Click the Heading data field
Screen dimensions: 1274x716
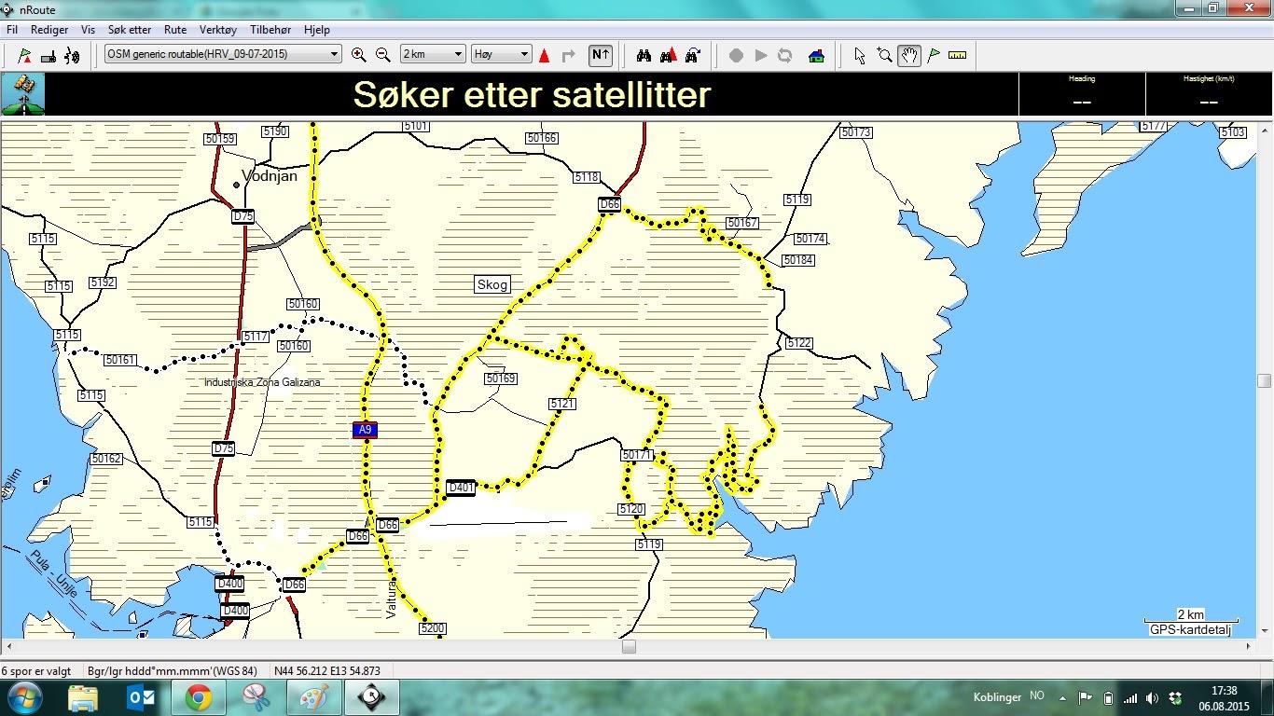point(1082,94)
